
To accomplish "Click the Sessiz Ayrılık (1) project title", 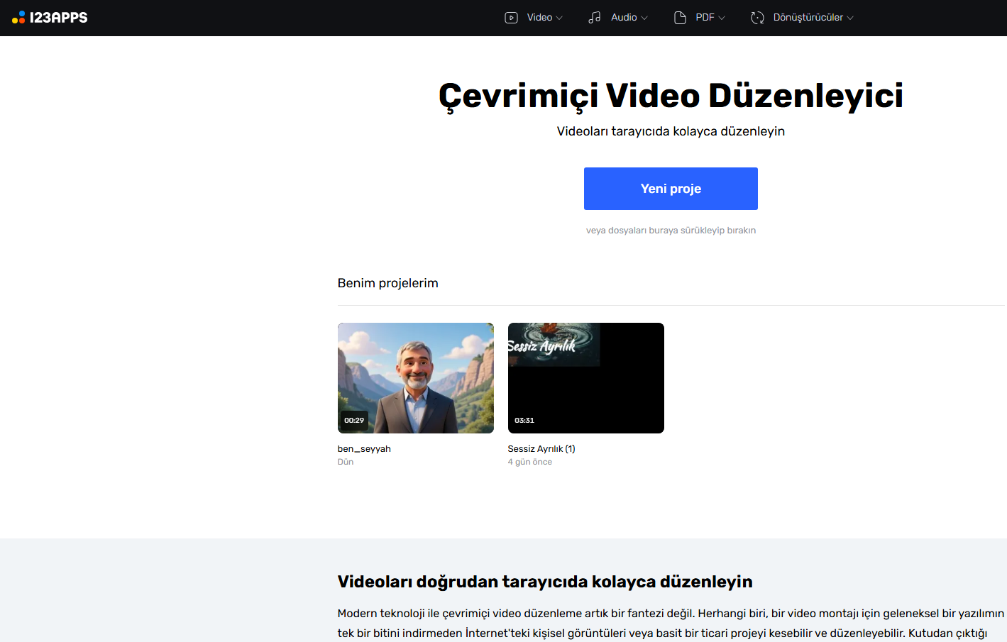I will click(x=541, y=449).
